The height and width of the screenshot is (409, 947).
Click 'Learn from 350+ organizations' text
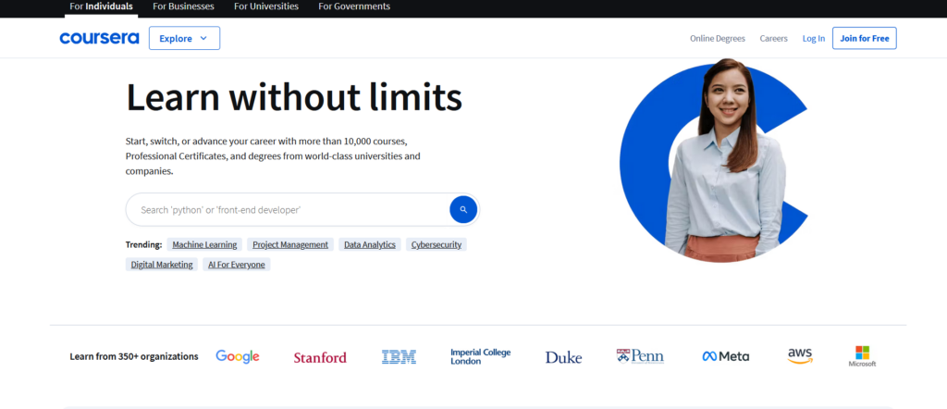(x=134, y=356)
